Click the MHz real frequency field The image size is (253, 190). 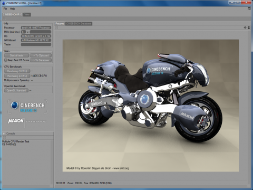41,32
